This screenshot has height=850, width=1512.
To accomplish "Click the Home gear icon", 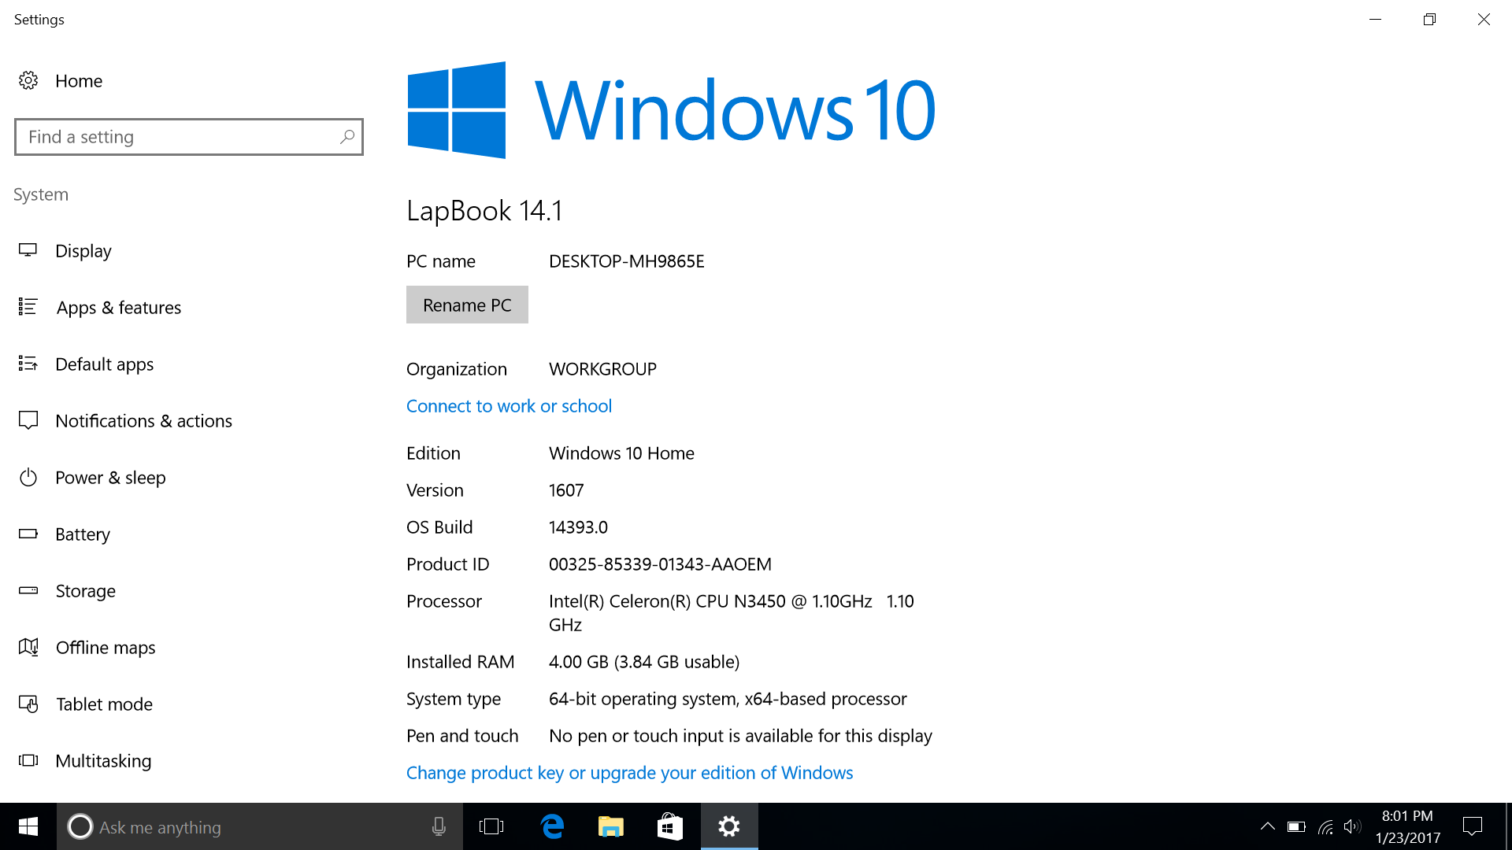I will click(x=28, y=80).
